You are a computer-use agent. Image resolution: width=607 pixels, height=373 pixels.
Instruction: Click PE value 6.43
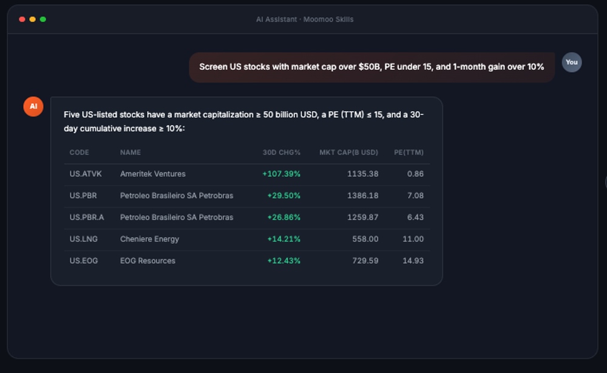coord(415,217)
